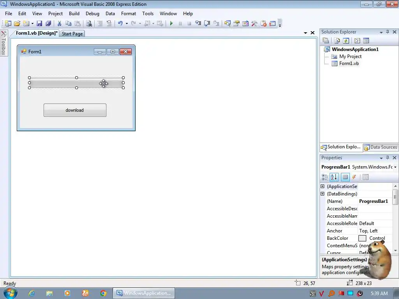Screen dimensions: 399x299
Task: Click the BackColor Control color swatch
Action: (362, 238)
